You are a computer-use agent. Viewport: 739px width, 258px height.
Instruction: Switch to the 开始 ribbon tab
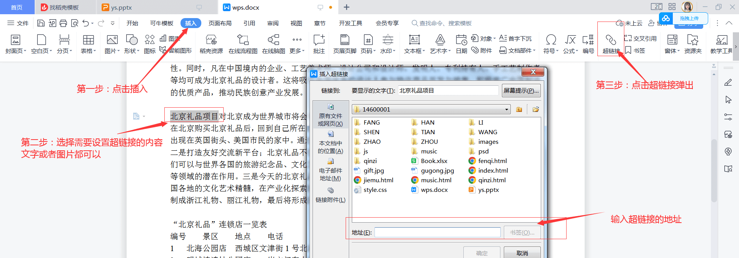[x=132, y=23]
